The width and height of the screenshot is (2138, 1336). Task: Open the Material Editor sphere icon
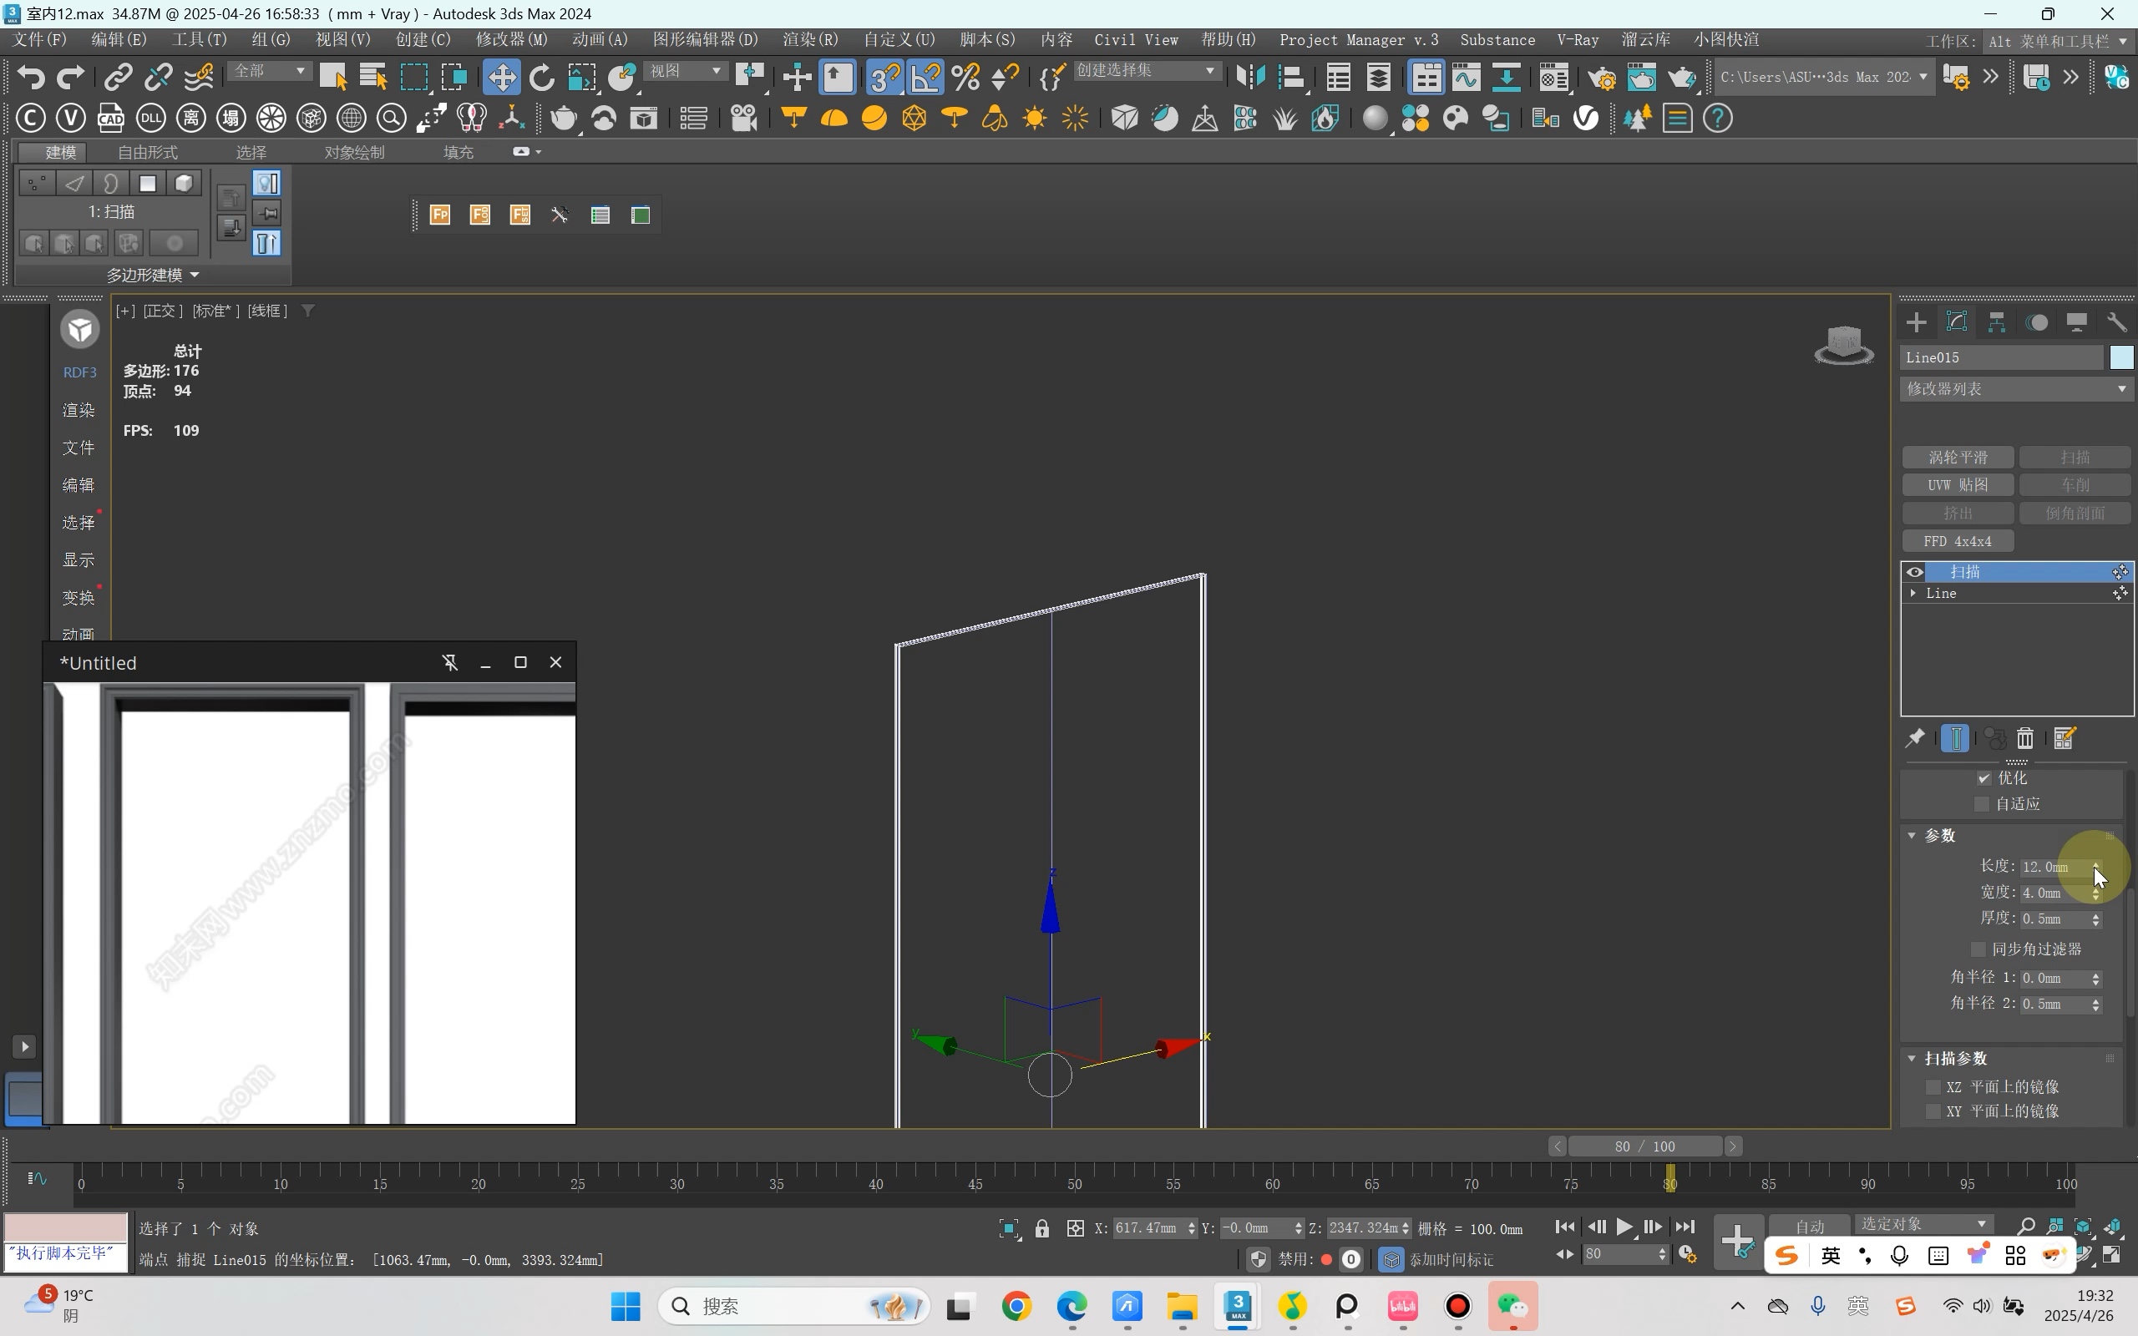1375,118
